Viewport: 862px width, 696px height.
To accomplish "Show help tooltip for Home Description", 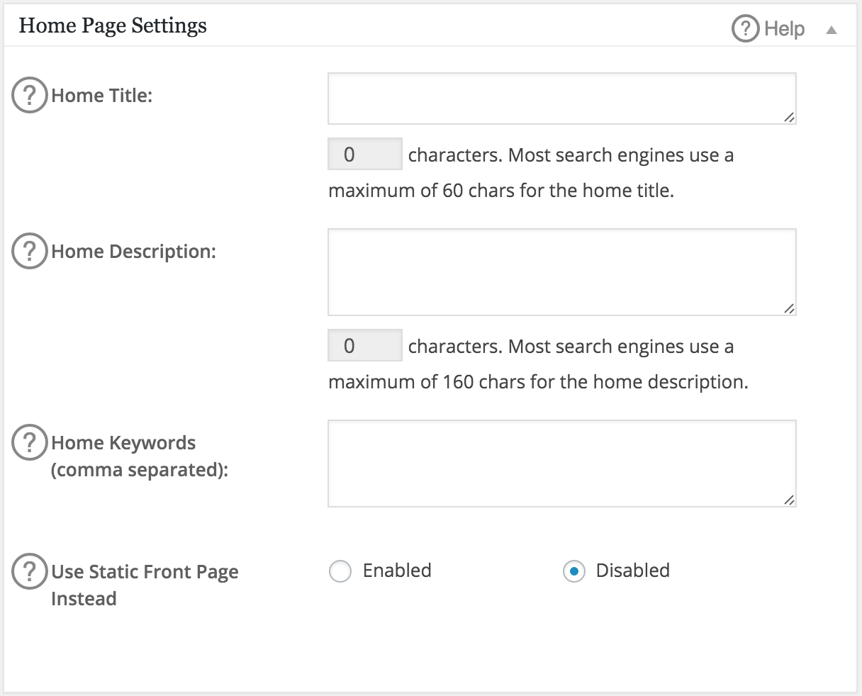I will click(29, 251).
